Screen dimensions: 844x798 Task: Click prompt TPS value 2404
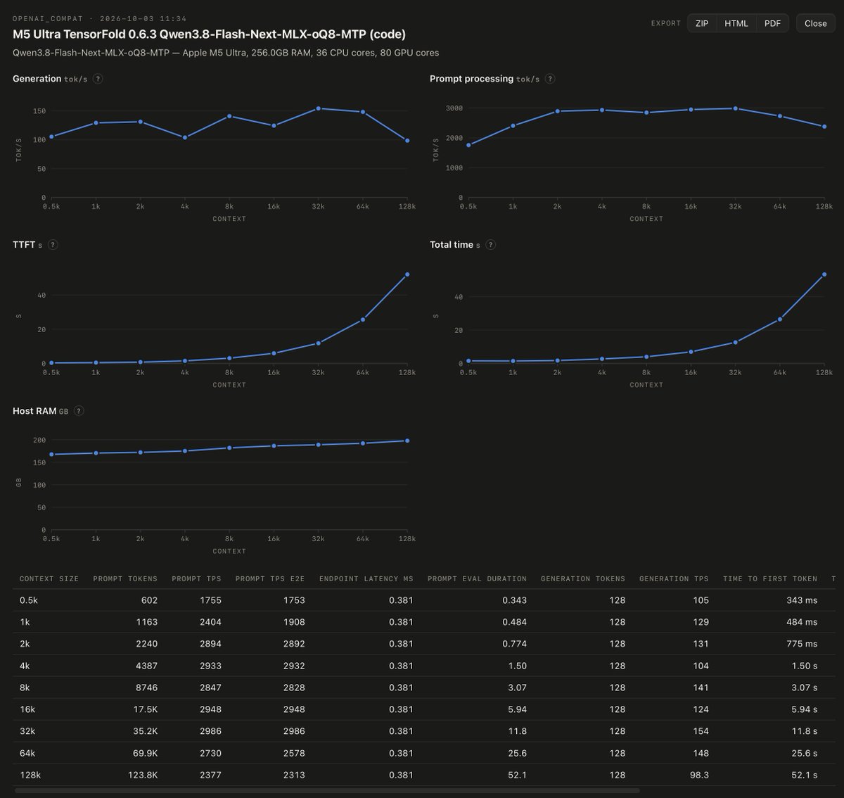coord(210,622)
